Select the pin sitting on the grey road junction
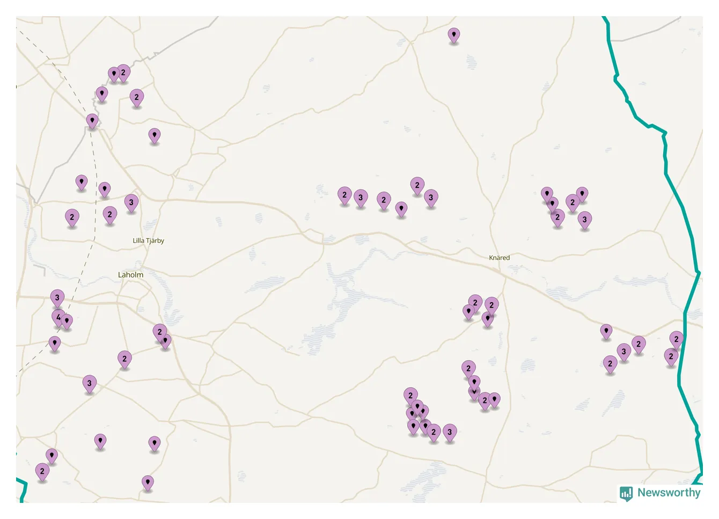Screen dimensions: 719x519 [x=92, y=121]
